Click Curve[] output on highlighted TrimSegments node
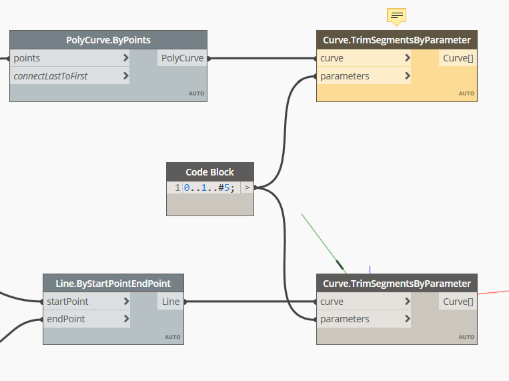This screenshot has width=509, height=381. click(458, 58)
